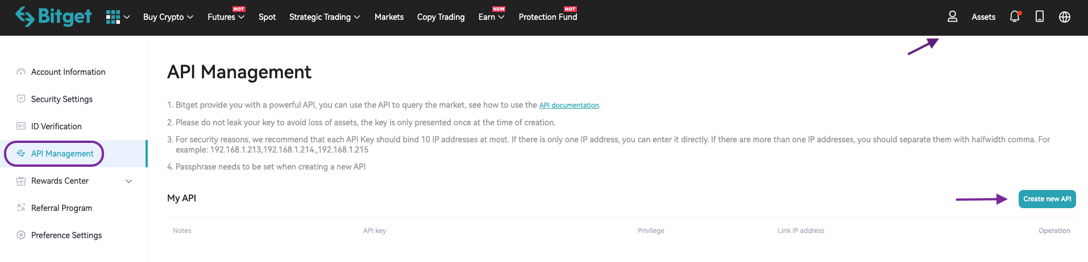Go to the Markets page
The image size is (1088, 262).
[389, 17]
